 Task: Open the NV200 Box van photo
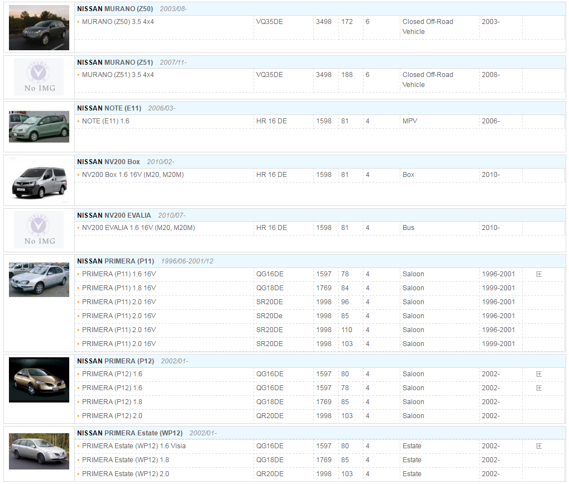pos(39,180)
